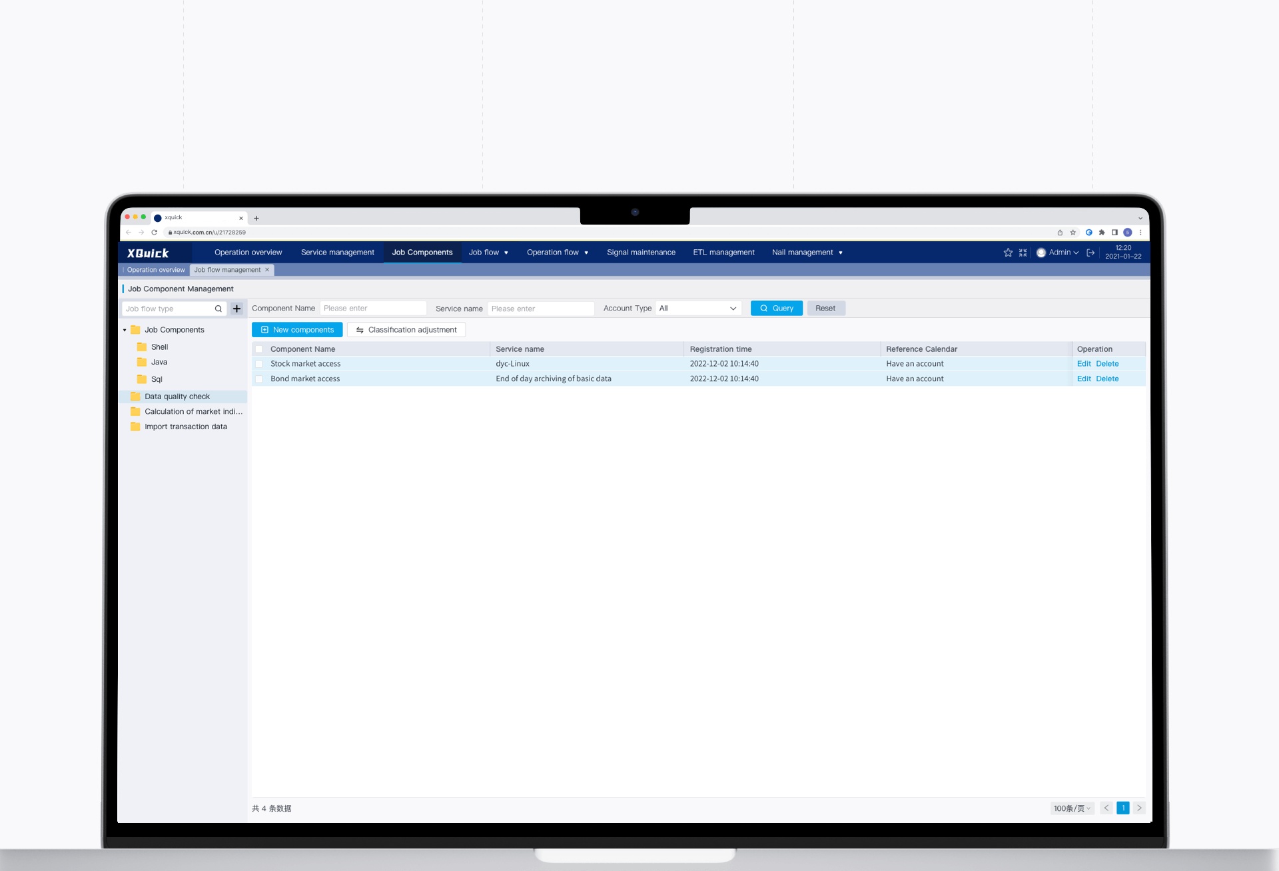Click the exit fullscreen collapse icon
1279x871 pixels.
(1023, 253)
